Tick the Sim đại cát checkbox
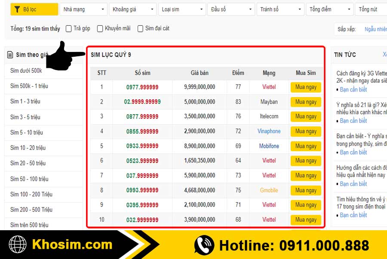 click(x=140, y=29)
